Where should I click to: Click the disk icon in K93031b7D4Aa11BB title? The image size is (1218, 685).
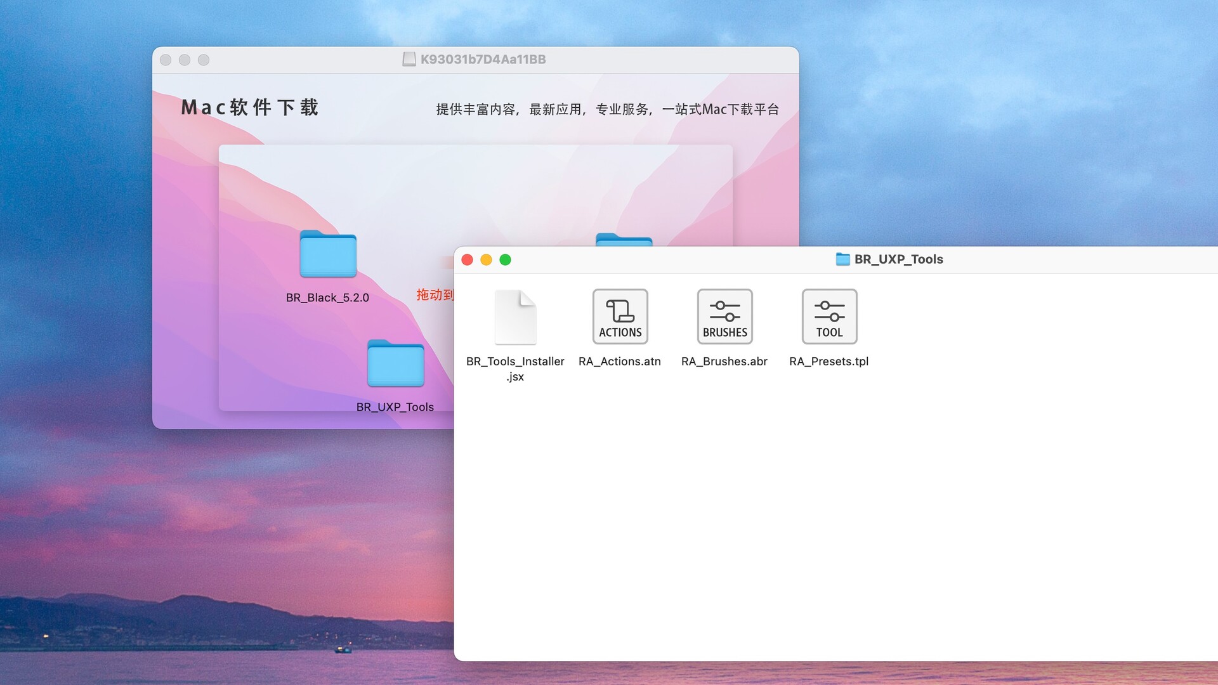pos(409,60)
